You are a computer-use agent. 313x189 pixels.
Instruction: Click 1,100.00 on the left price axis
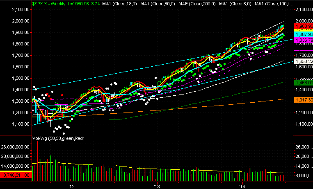pyautogui.click(x=21, y=124)
